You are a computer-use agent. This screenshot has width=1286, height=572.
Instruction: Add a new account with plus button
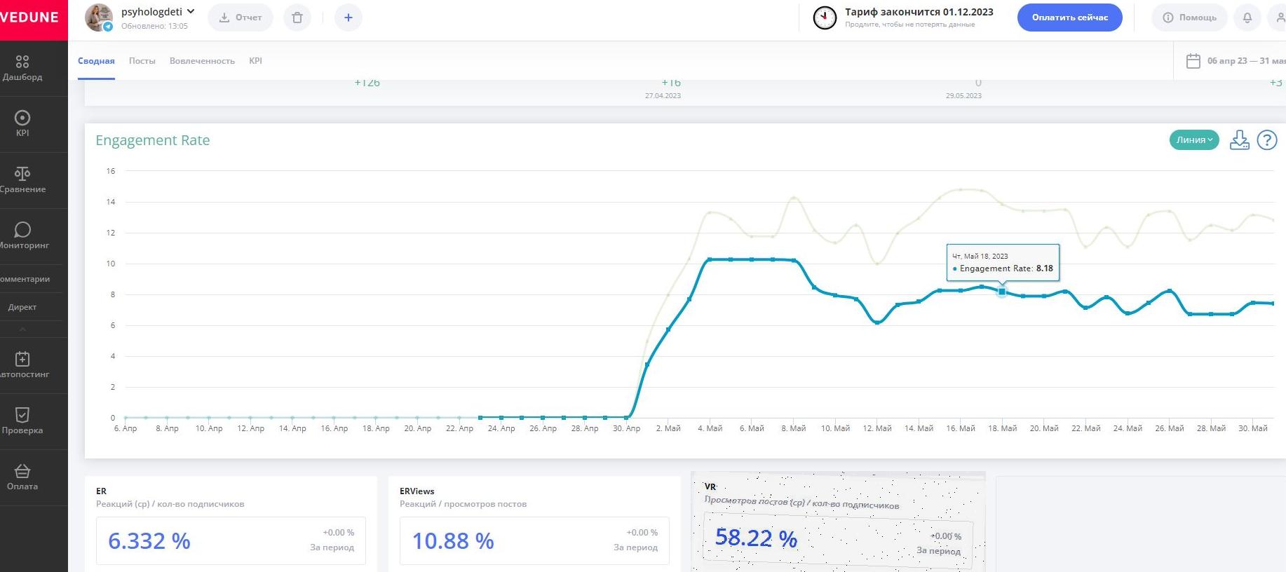tap(348, 18)
